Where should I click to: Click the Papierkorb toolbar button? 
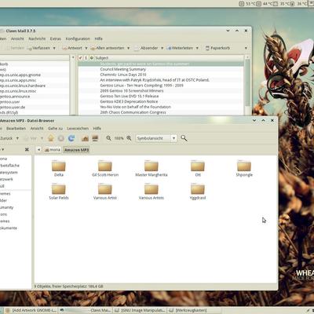217,48
